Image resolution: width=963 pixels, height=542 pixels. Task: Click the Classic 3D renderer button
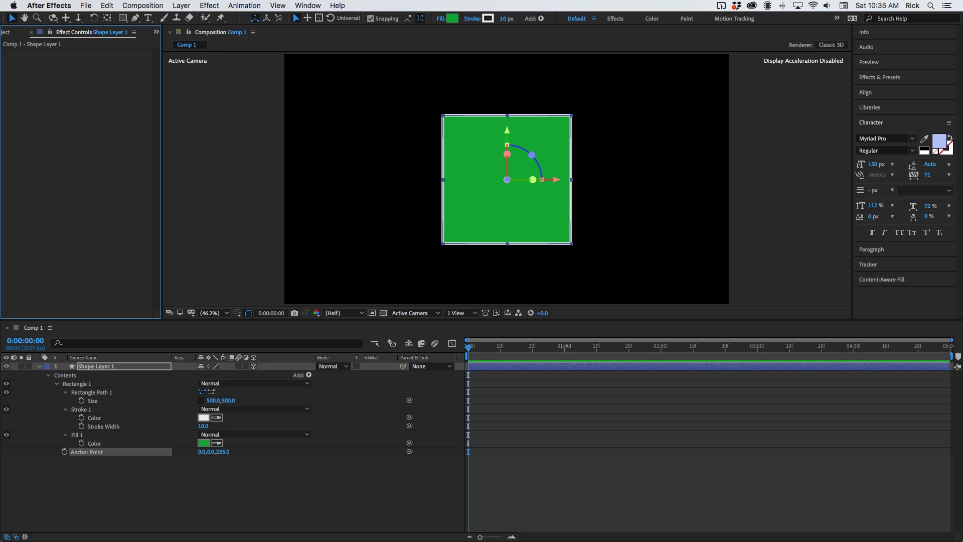click(831, 45)
